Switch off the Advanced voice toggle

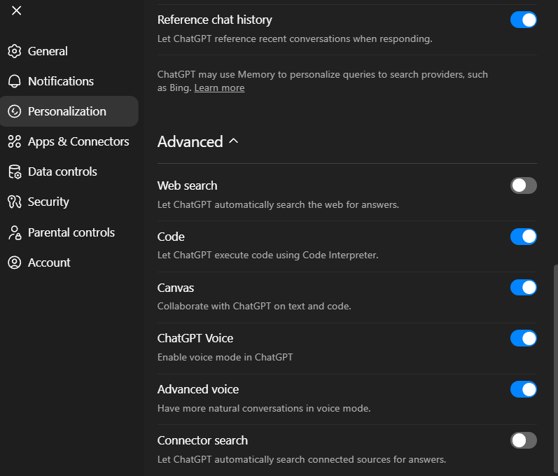click(524, 390)
